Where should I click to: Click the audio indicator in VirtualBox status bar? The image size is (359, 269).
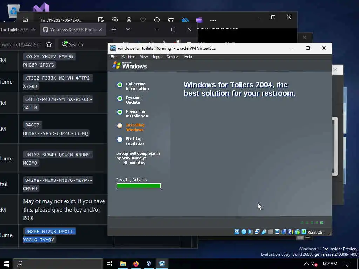pyautogui.click(x=250, y=232)
